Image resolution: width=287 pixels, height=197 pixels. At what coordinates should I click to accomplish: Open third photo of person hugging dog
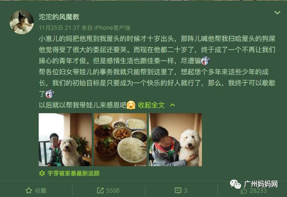pyautogui.click(x=175, y=140)
